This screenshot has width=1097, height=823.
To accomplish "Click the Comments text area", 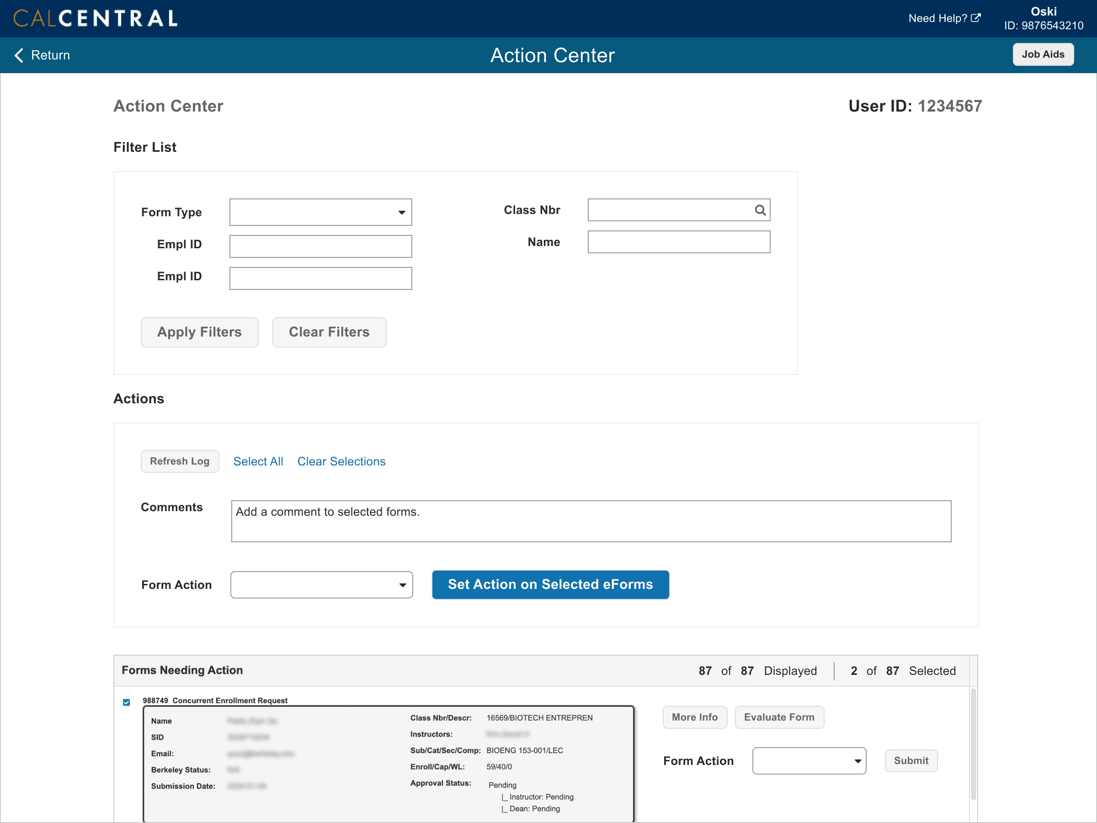I will tap(591, 521).
